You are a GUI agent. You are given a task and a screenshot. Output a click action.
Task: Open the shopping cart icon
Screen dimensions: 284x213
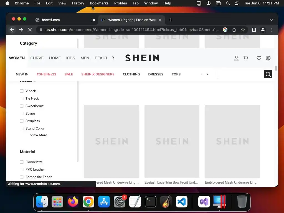coord(246,58)
